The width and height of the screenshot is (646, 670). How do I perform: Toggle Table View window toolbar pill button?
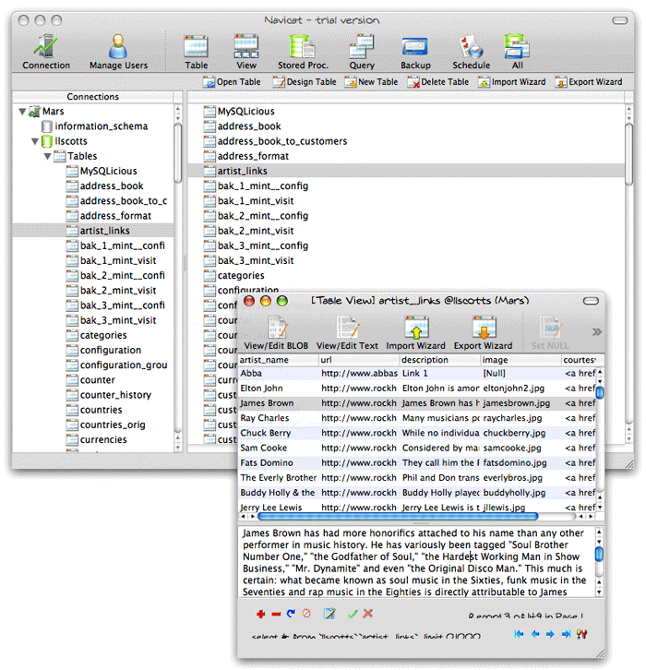click(591, 301)
